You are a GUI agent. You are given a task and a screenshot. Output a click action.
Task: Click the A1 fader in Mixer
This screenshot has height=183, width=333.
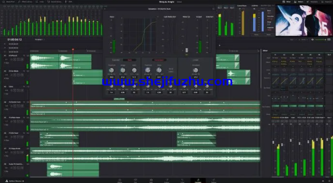pyautogui.click(x=273, y=142)
